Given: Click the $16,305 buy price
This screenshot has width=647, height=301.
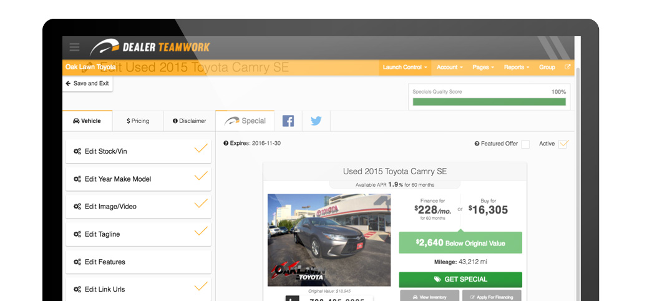Looking at the screenshot, I should click(x=488, y=210).
